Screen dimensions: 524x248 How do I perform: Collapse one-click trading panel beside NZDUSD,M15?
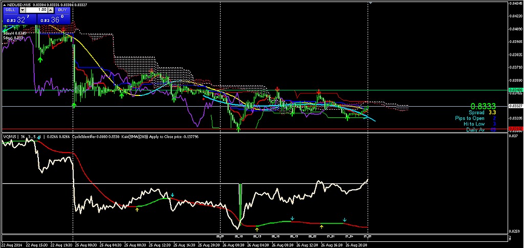[5, 4]
